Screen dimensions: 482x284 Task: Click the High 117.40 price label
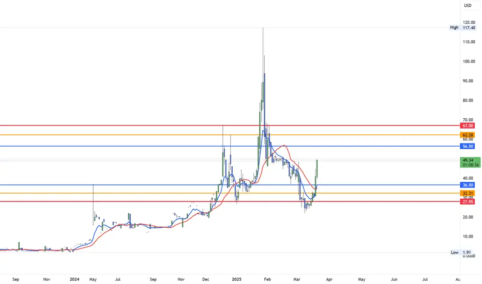tap(463, 28)
